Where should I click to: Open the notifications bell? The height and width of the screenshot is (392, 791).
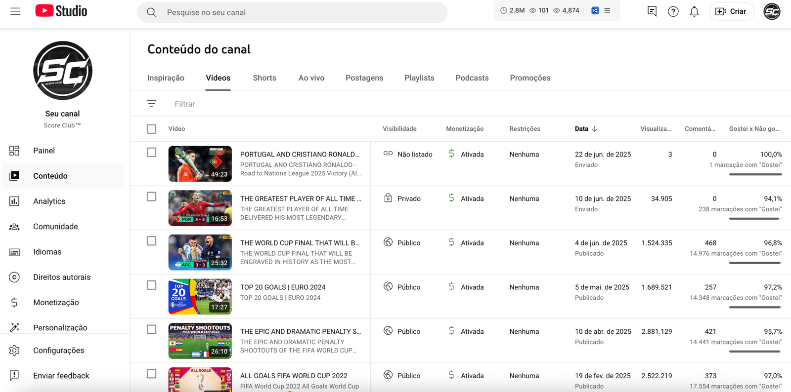[x=694, y=11]
